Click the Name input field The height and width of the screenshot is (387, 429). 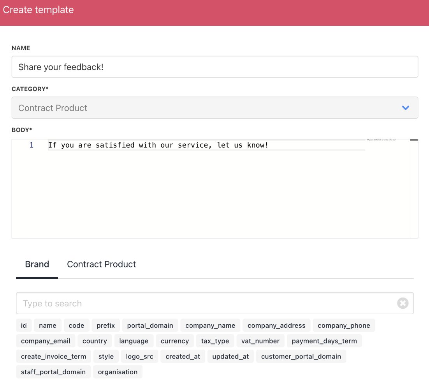click(215, 67)
